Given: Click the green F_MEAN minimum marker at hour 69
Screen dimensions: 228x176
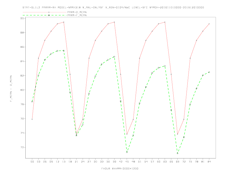Looking at the screenshot, I should click(178, 153).
